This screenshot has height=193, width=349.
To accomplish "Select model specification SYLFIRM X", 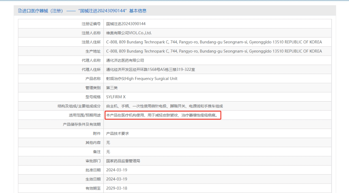I will (x=116, y=97).
